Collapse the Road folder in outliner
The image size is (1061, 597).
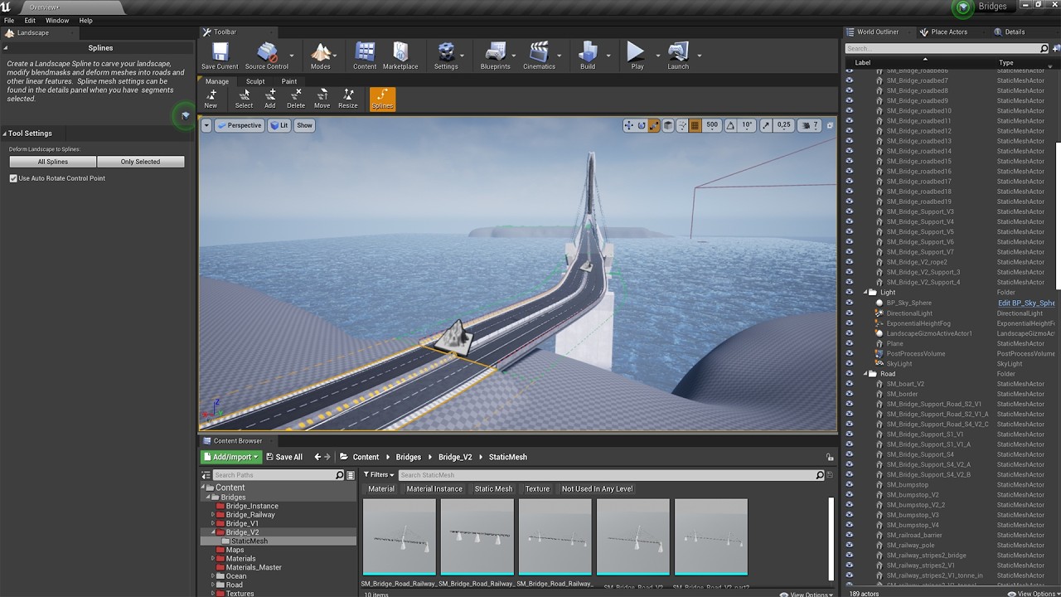(x=864, y=374)
